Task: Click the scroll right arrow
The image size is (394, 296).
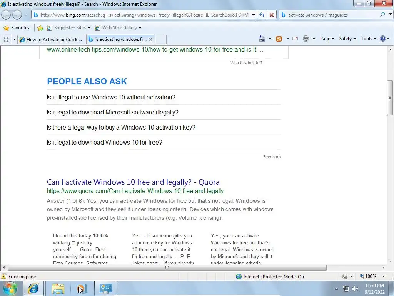Action: pyautogui.click(x=384, y=267)
